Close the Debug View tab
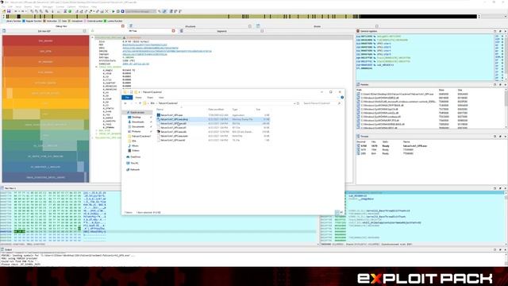 click(x=123, y=26)
